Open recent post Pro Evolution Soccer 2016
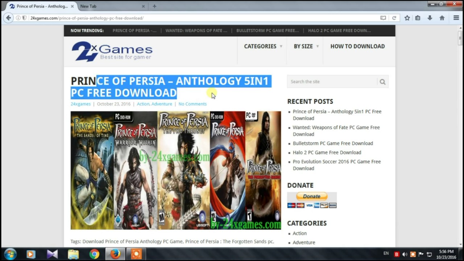Screen dimensions: 464x261 pyautogui.click(x=337, y=165)
